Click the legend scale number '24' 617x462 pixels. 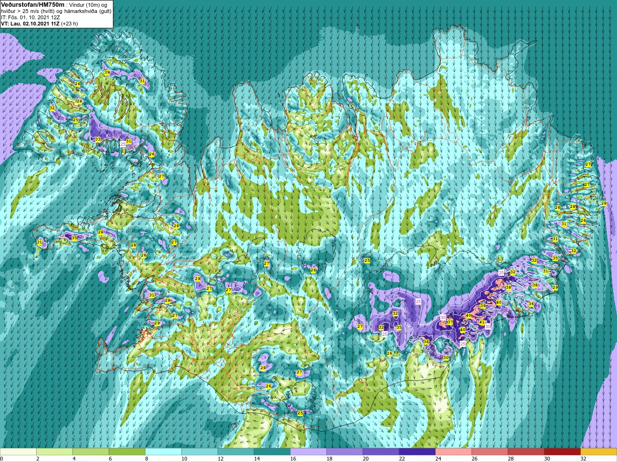pos(439,459)
